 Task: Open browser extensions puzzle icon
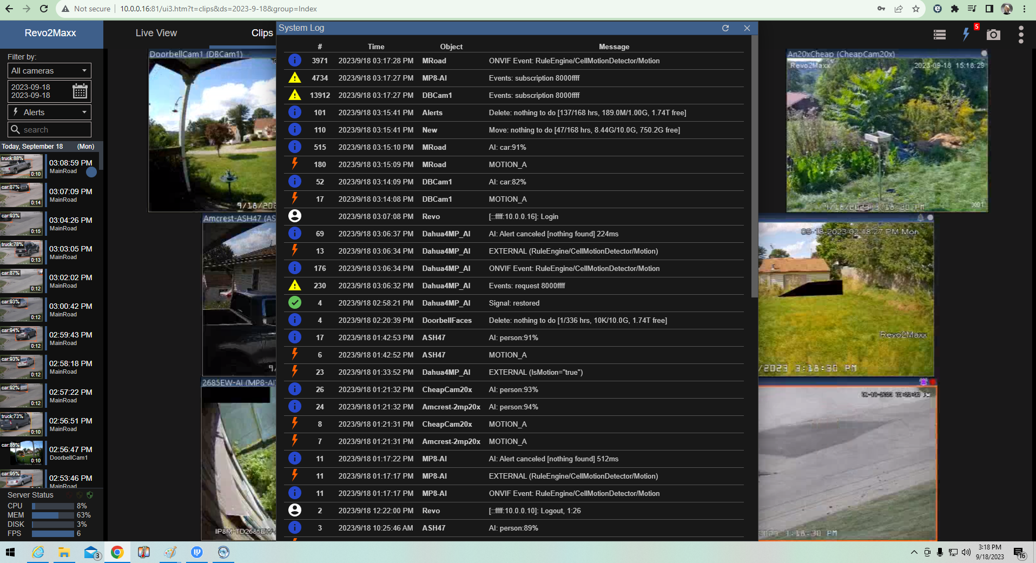pyautogui.click(x=954, y=9)
